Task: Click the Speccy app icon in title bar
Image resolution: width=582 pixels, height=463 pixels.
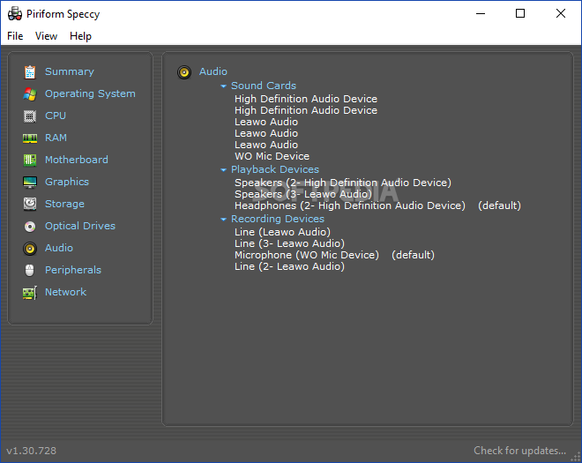Action: tap(15, 14)
